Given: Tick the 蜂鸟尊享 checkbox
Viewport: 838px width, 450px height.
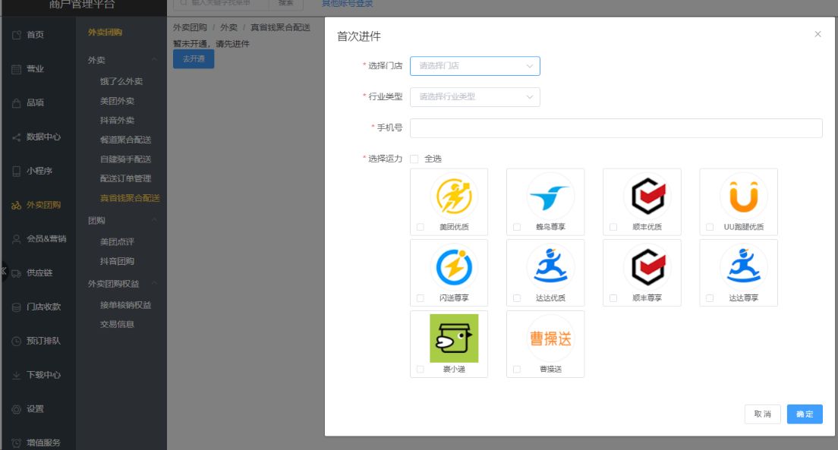Looking at the screenshot, I should (517, 227).
